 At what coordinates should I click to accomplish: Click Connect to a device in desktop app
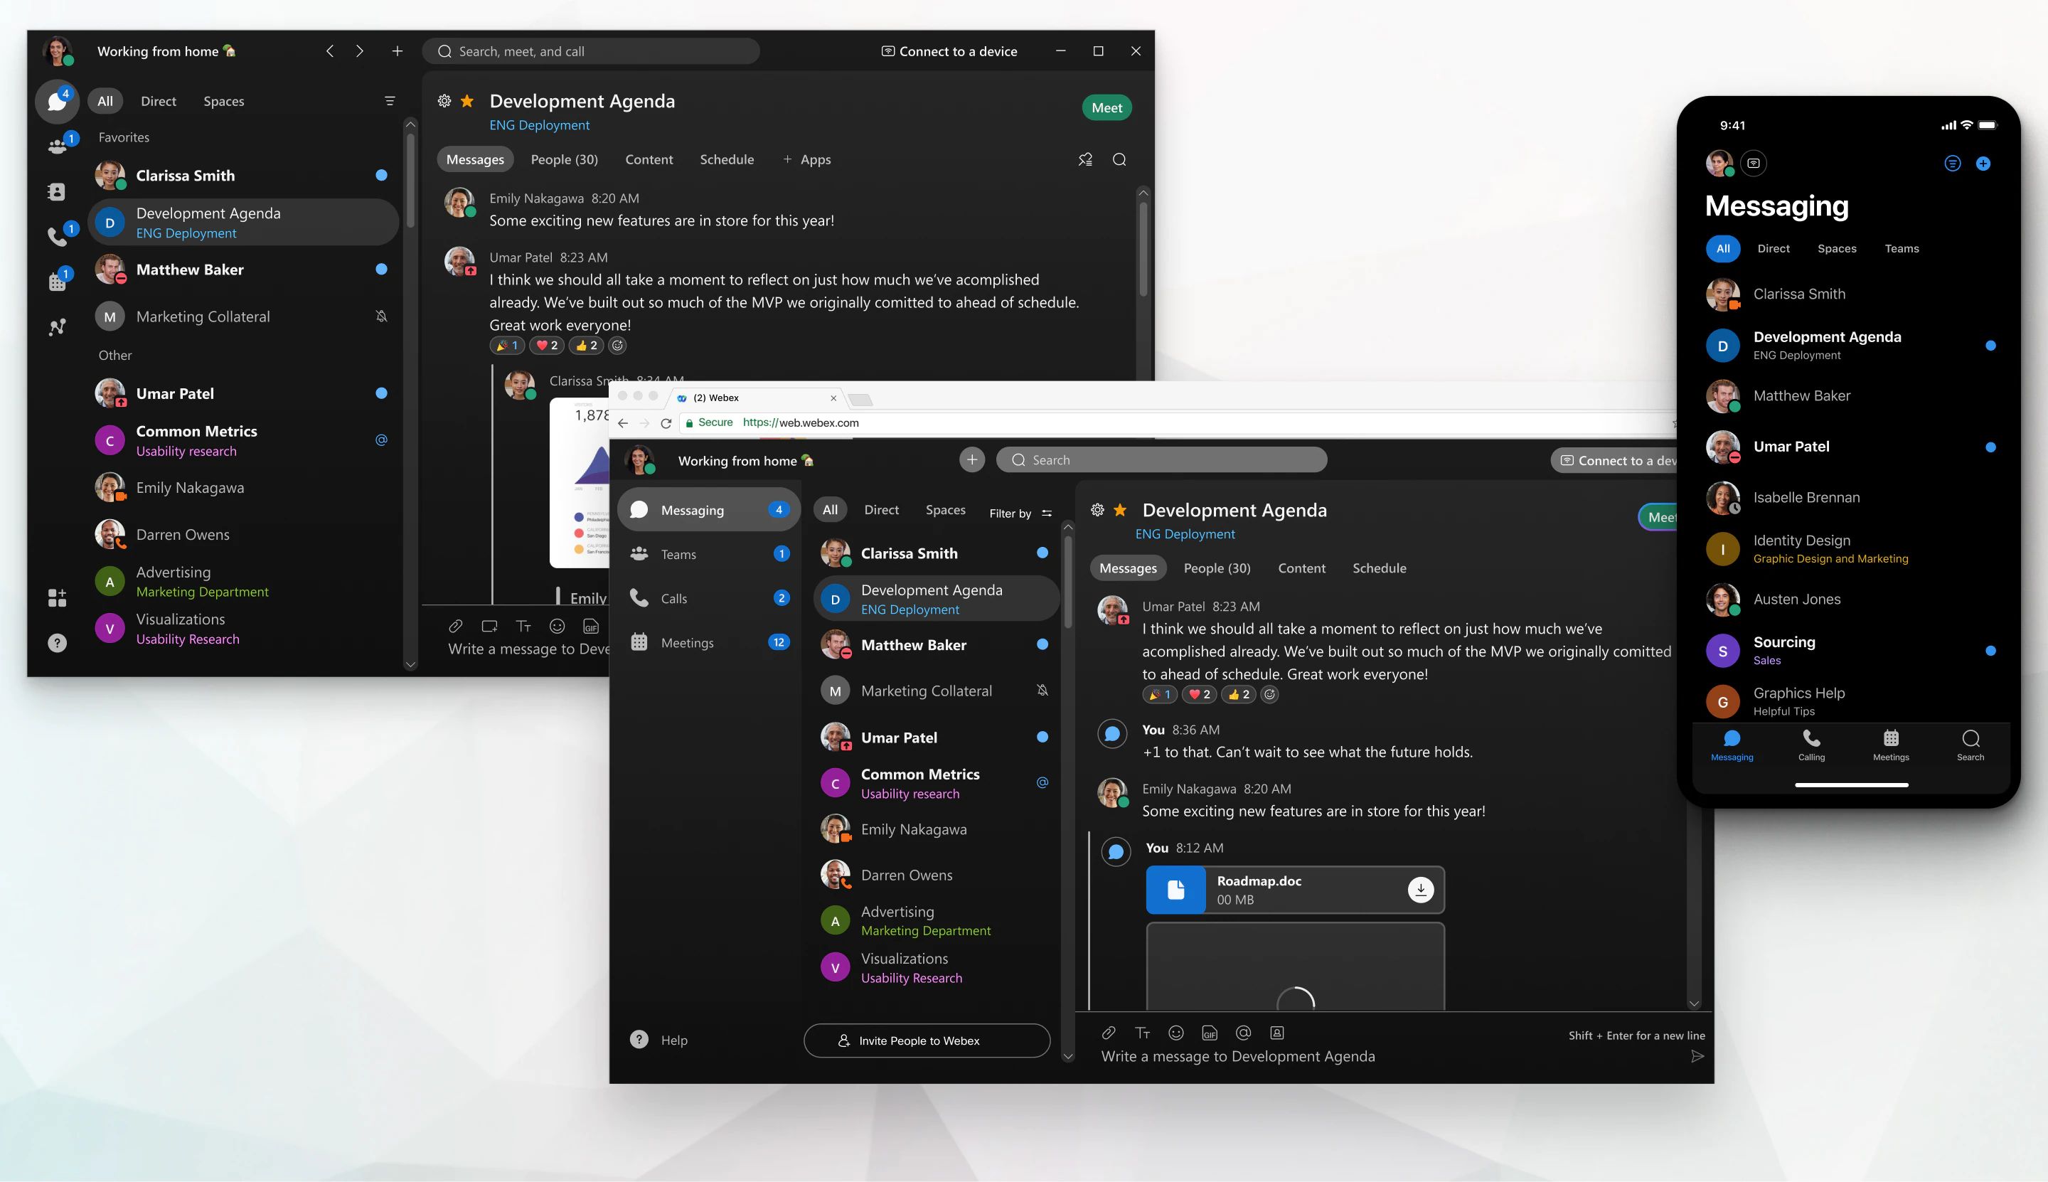[949, 51]
